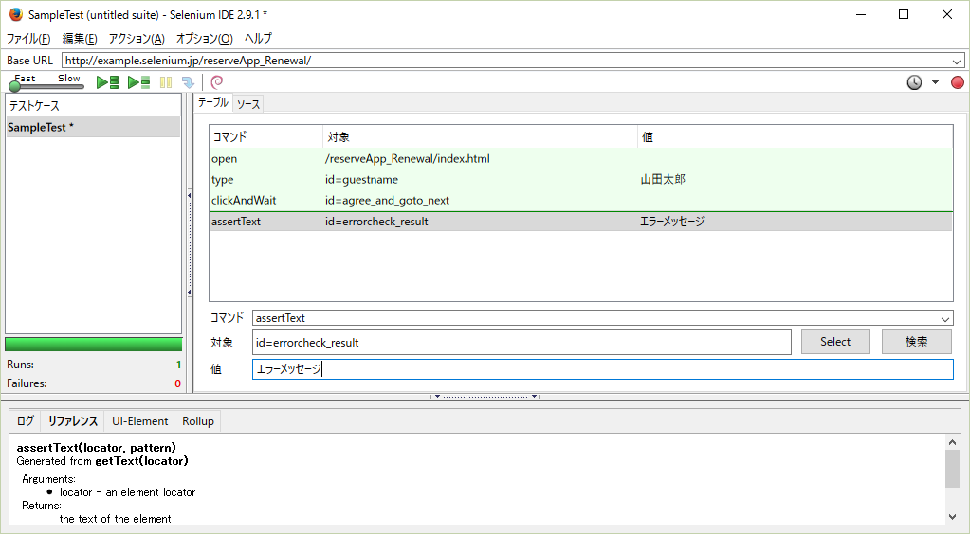The width and height of the screenshot is (970, 534).
Task: Select SampleTest in test case list
Action: (x=94, y=127)
